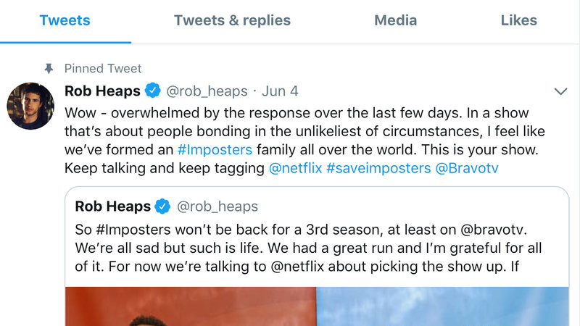Expand the tweet options chevron
This screenshot has height=326, width=580.
560,91
